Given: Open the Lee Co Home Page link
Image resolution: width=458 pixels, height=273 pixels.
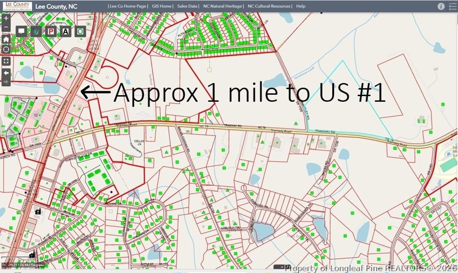Looking at the screenshot, I should point(127,7).
